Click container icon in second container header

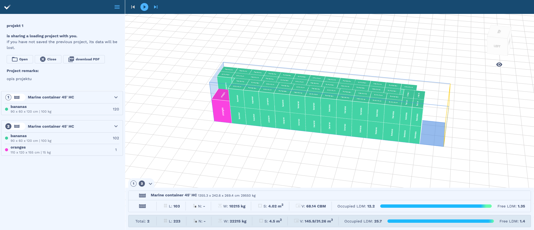17,126
